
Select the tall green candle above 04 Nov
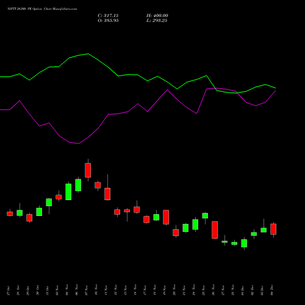(x=68, y=192)
